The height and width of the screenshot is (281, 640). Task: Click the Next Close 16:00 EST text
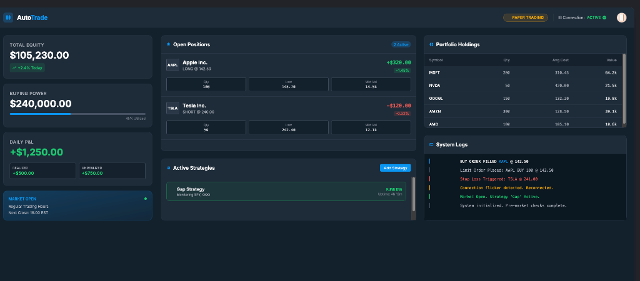click(28, 213)
